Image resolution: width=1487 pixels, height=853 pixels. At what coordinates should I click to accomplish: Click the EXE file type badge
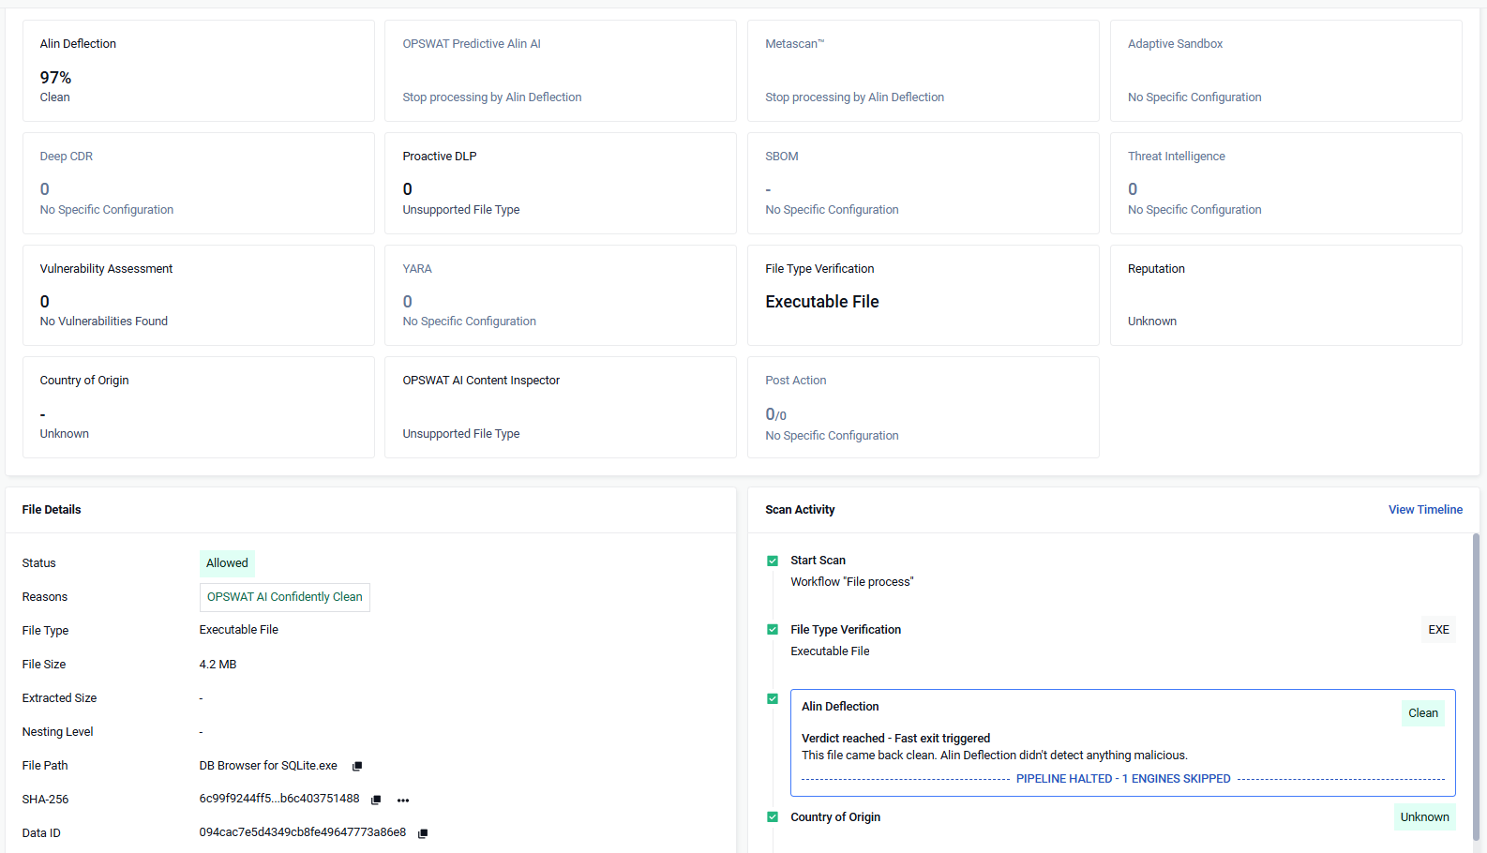pyautogui.click(x=1439, y=630)
